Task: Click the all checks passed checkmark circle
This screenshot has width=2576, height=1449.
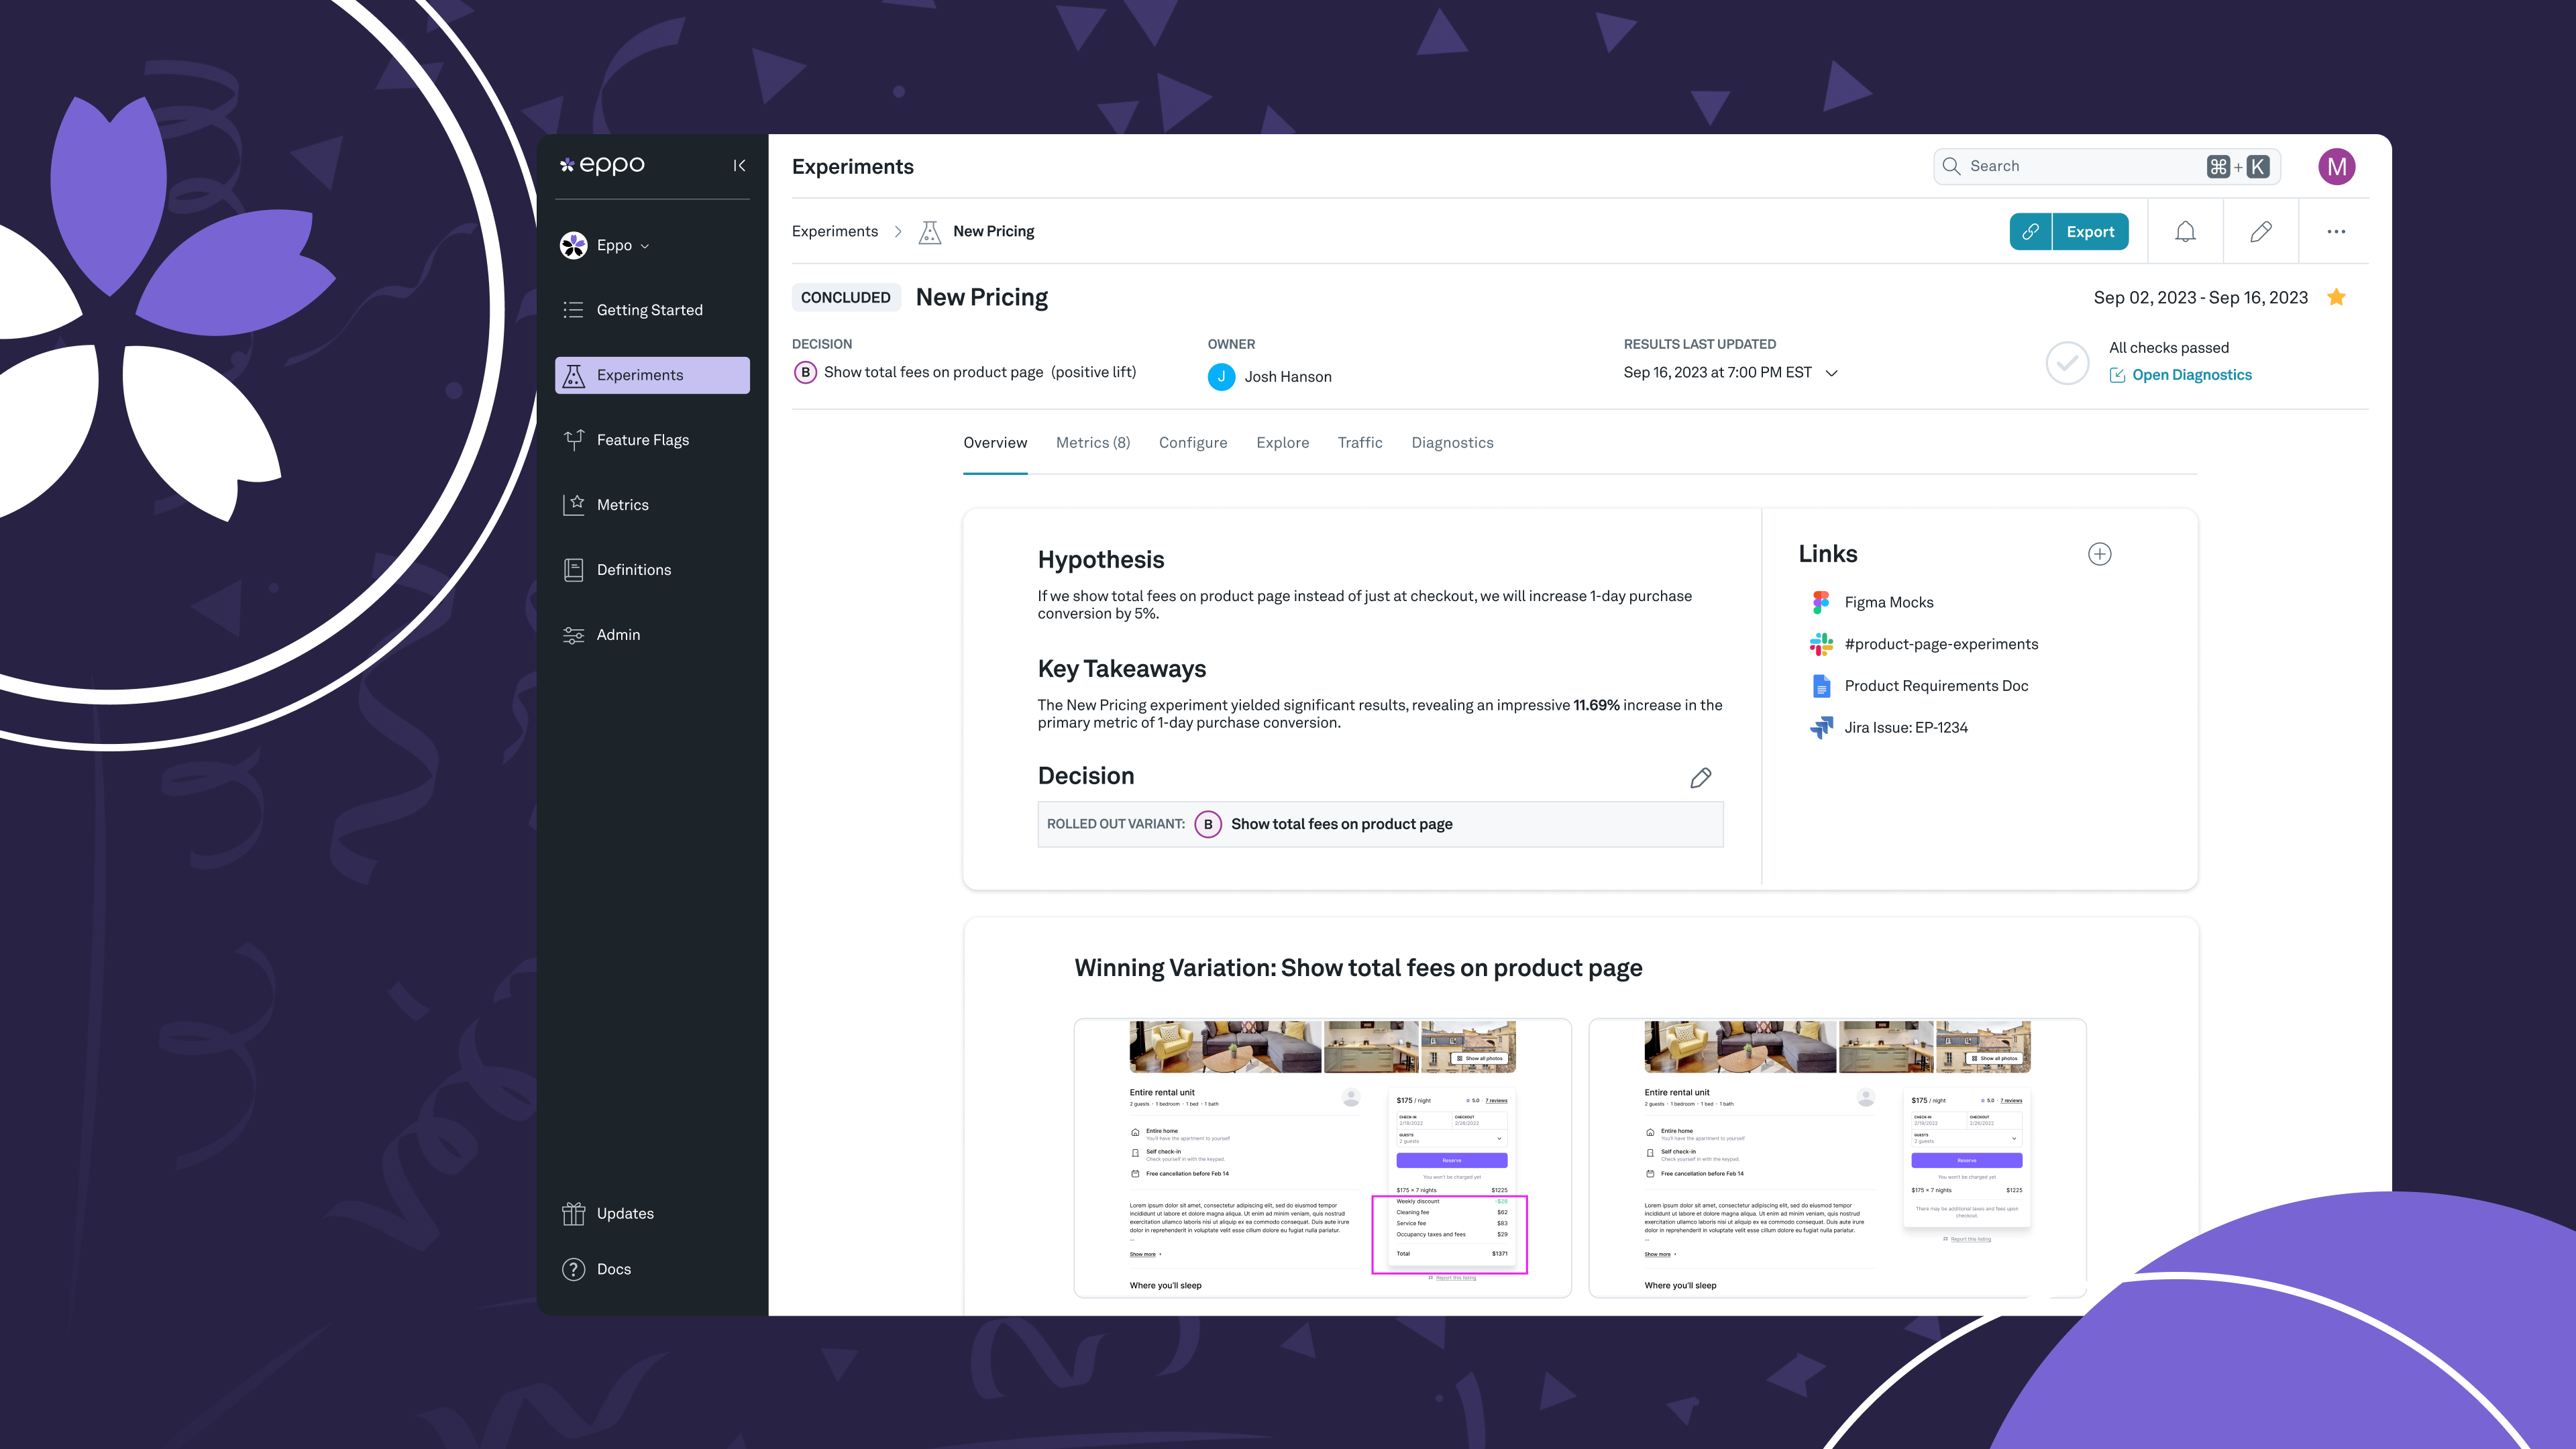Action: [2067, 363]
